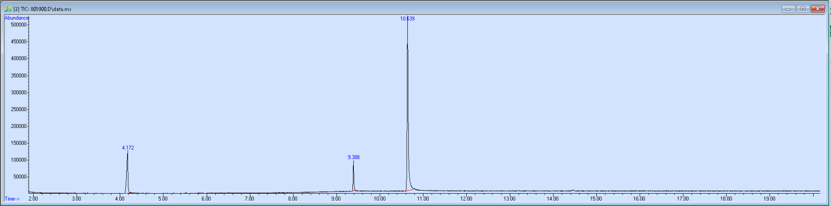Click the 7.00 time axis tick
831x206 pixels.
[249, 199]
